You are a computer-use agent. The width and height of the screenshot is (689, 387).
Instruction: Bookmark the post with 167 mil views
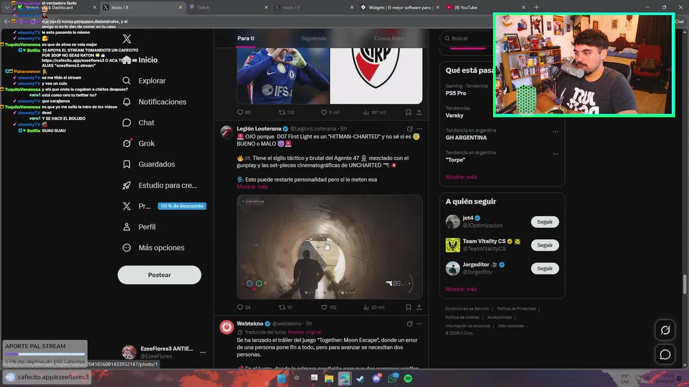409,112
